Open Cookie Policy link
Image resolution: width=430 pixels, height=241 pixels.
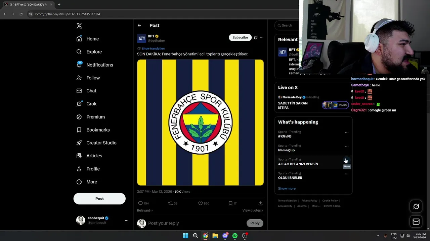point(330,201)
